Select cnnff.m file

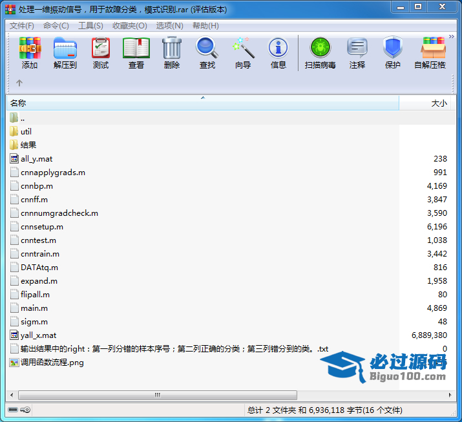[34, 200]
